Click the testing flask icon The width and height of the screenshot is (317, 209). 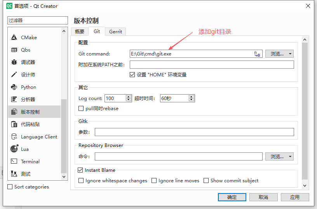click(14, 174)
